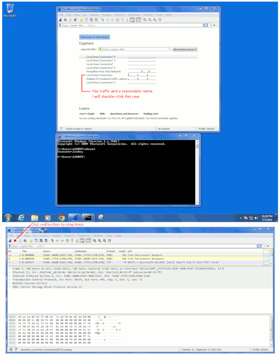The height and width of the screenshot is (355, 280).
Task: Zoom in using welcome window toolbar
Action: [145, 20]
